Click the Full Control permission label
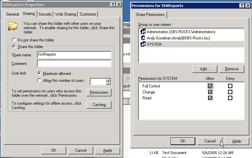The image size is (252, 158). click(x=151, y=86)
